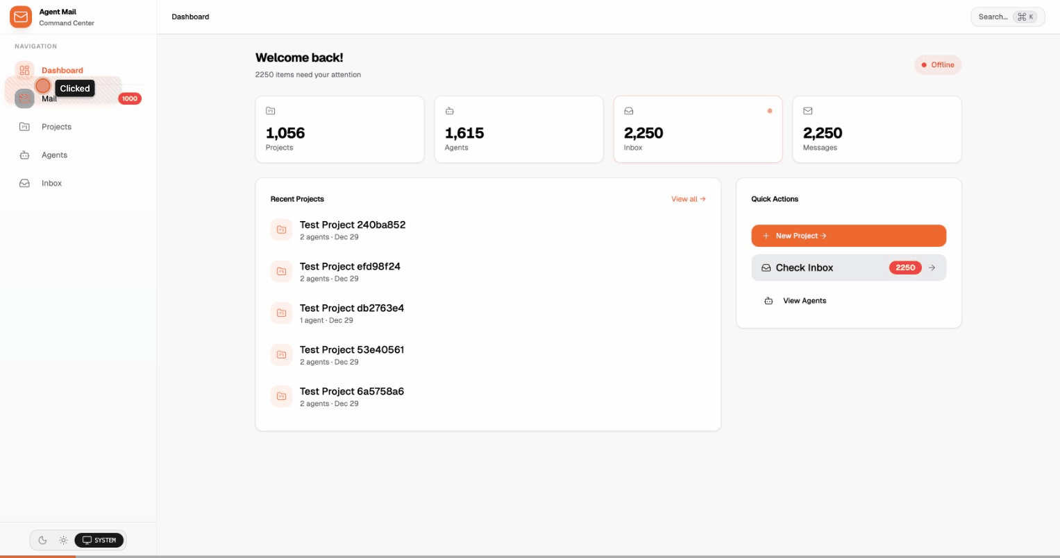
Task: Open Dashboard in the navigation sidebar
Action: tap(78, 70)
